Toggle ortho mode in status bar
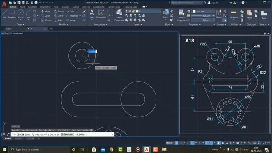The height and width of the screenshot is (153, 272). click(x=188, y=143)
